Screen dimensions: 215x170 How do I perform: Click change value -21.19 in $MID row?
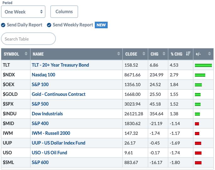click(156, 123)
